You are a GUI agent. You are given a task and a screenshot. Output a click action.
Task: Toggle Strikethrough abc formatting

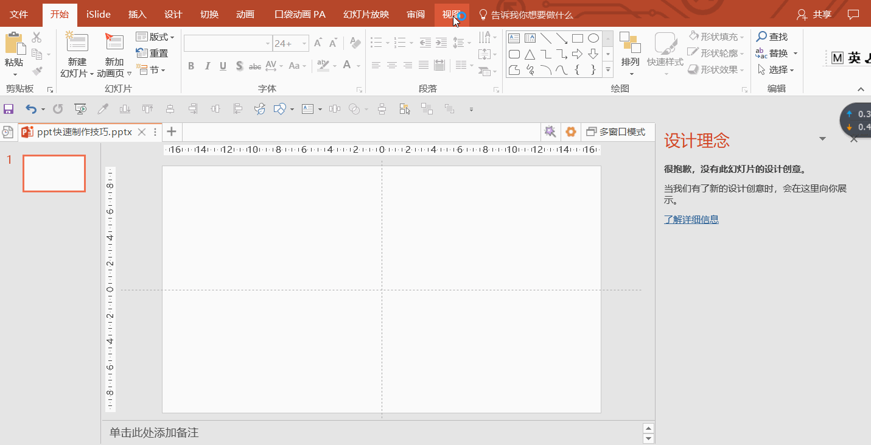point(255,66)
